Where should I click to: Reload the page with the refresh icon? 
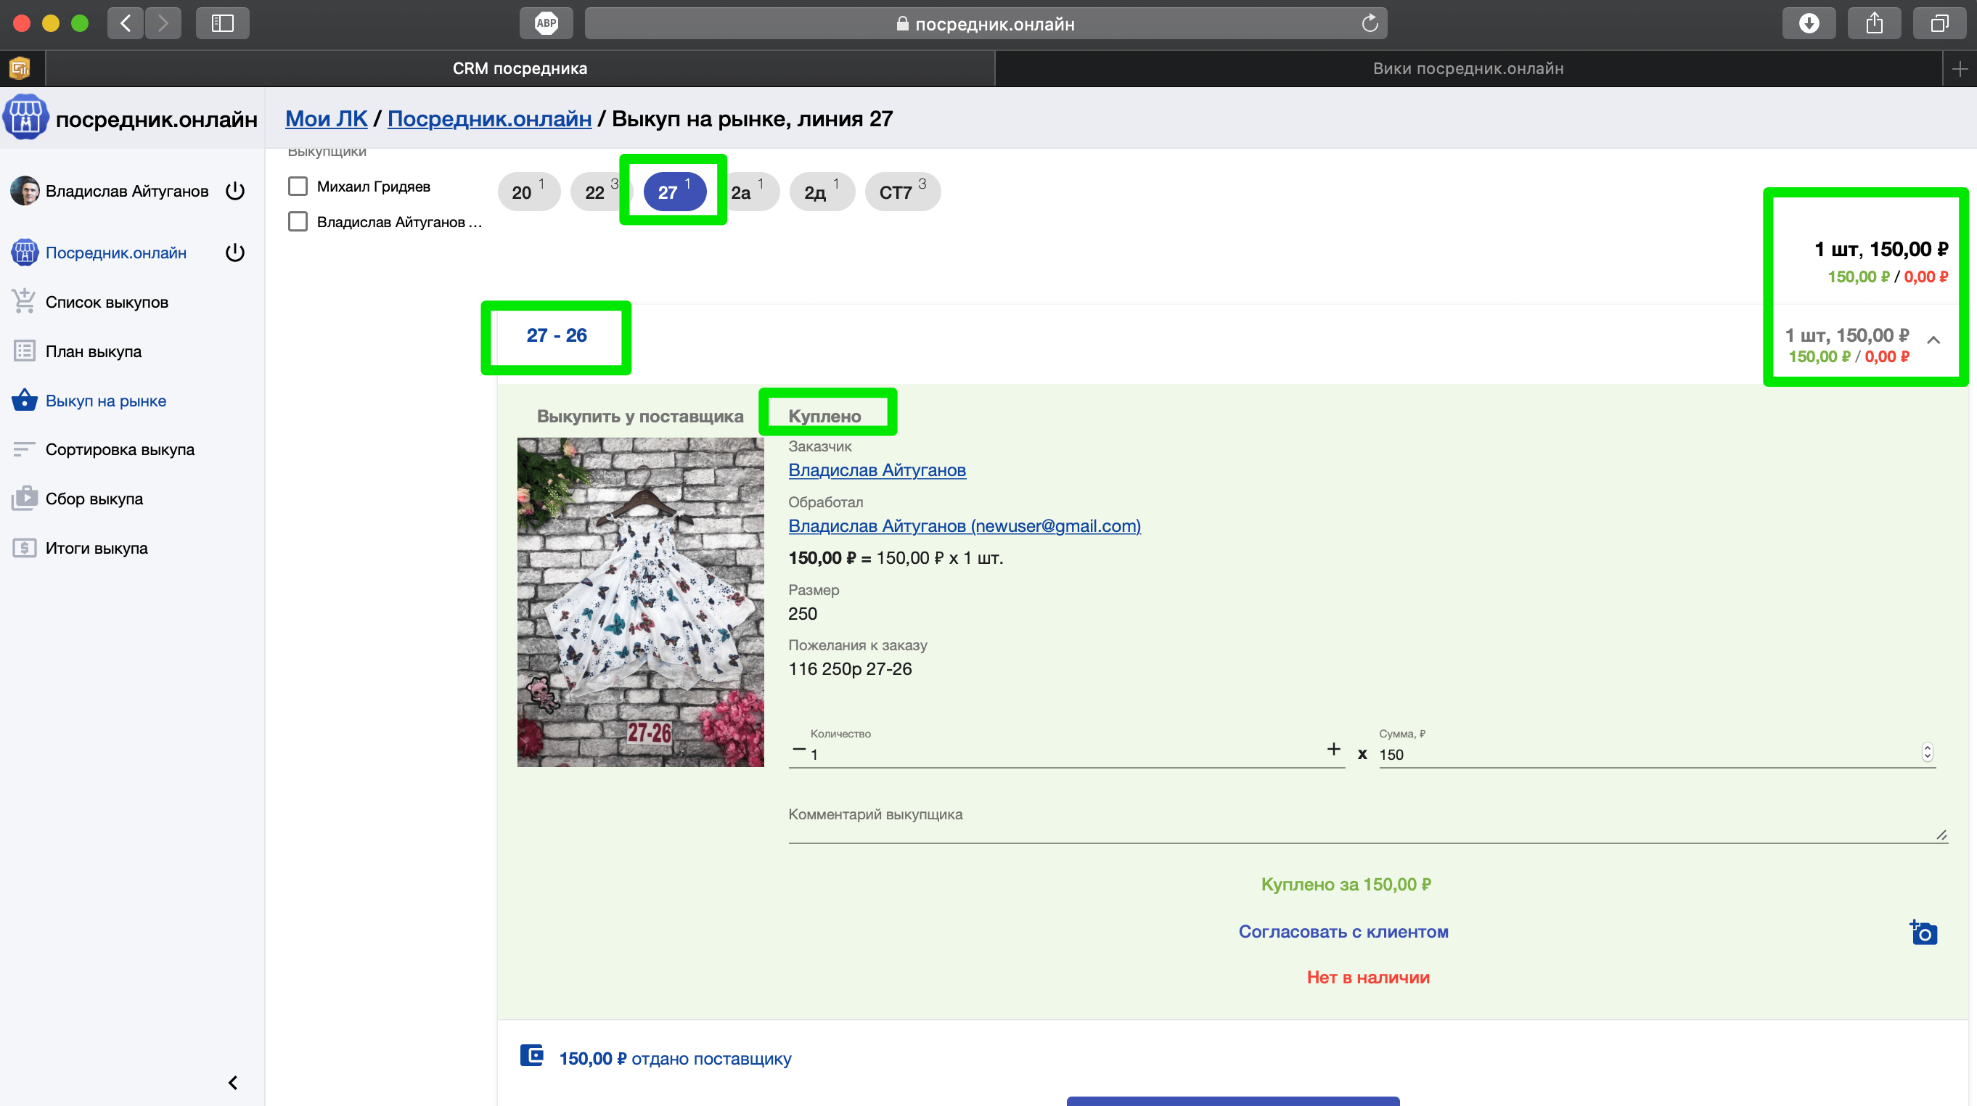[1369, 23]
